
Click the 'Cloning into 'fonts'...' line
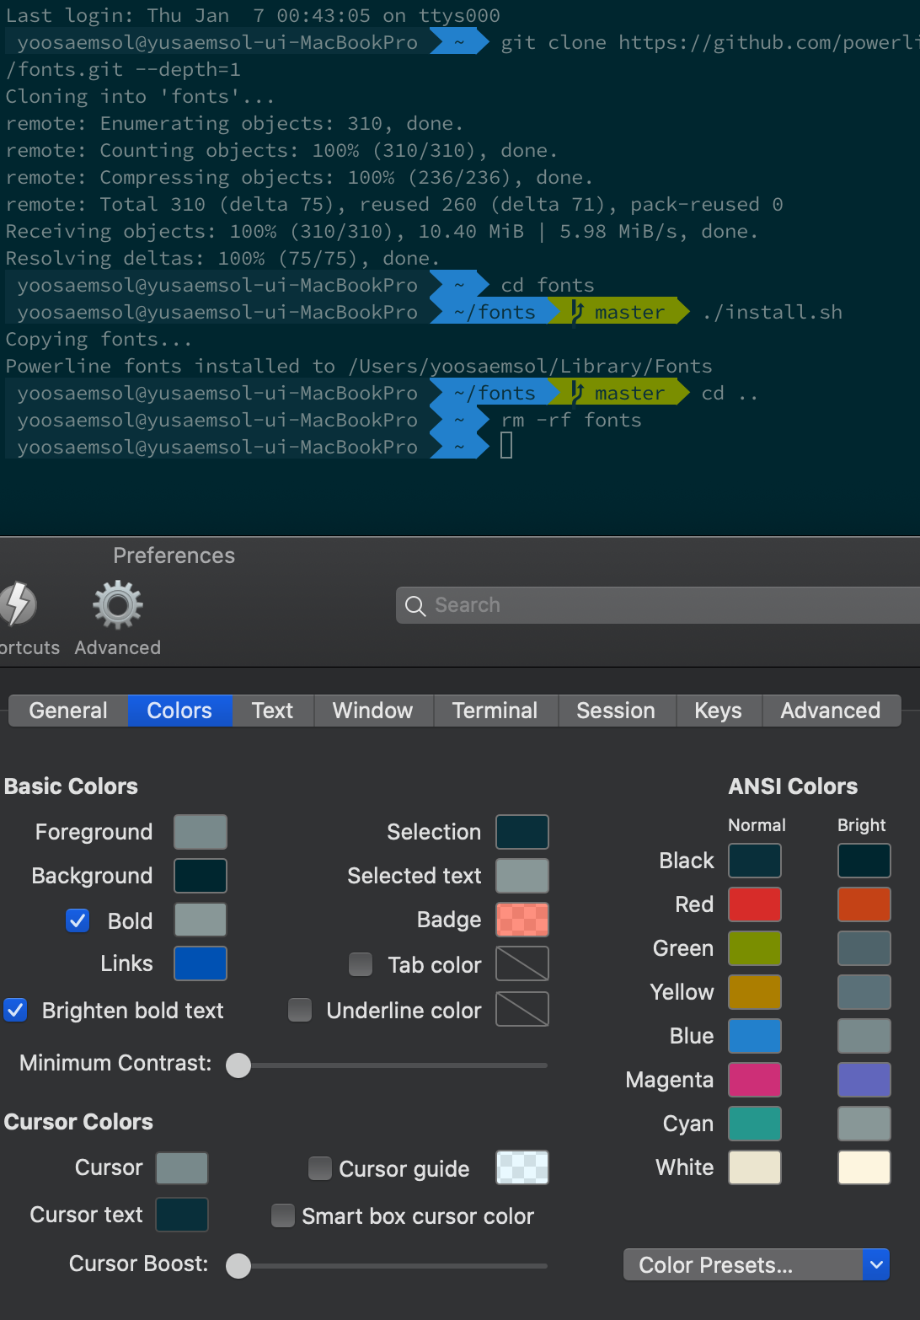[x=140, y=97]
